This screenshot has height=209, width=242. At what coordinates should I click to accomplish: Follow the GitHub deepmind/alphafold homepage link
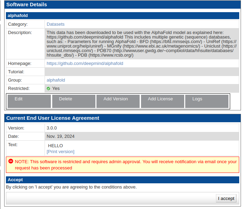pyautogui.click(x=85, y=64)
